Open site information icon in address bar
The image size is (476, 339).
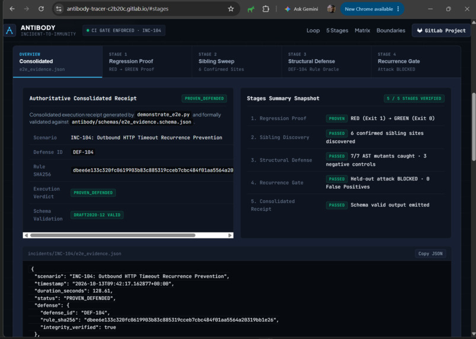tap(59, 9)
